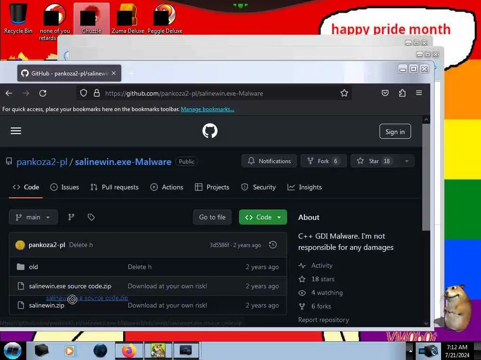Open the Insights tab
Screen dimensions: 481x360
coord(304,187)
